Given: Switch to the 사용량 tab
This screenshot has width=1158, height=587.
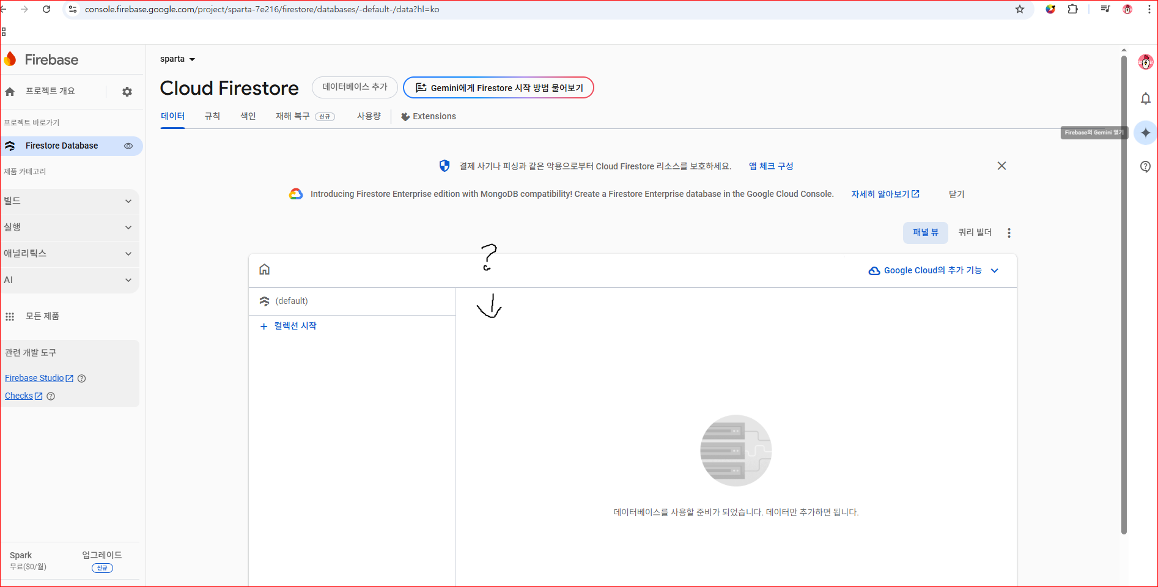Looking at the screenshot, I should (x=369, y=116).
